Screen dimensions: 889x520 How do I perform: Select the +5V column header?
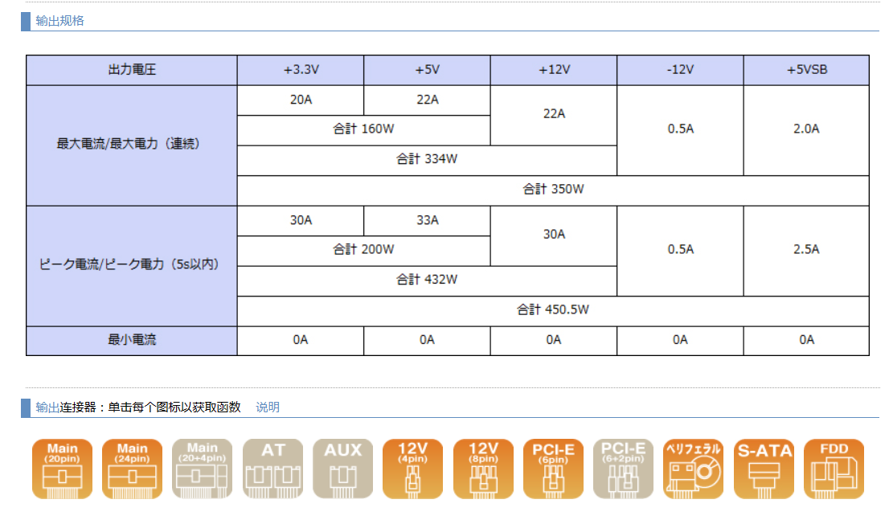tap(427, 70)
